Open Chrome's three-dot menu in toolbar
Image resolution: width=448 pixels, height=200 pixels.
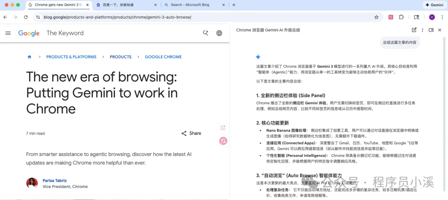(442, 17)
